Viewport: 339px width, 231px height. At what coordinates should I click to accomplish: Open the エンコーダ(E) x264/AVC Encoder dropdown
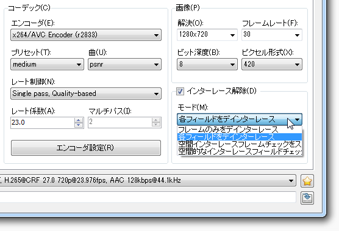(86, 35)
